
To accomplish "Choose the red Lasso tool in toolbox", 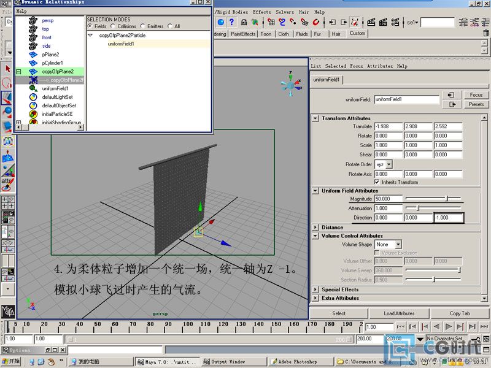I will click(7, 83).
